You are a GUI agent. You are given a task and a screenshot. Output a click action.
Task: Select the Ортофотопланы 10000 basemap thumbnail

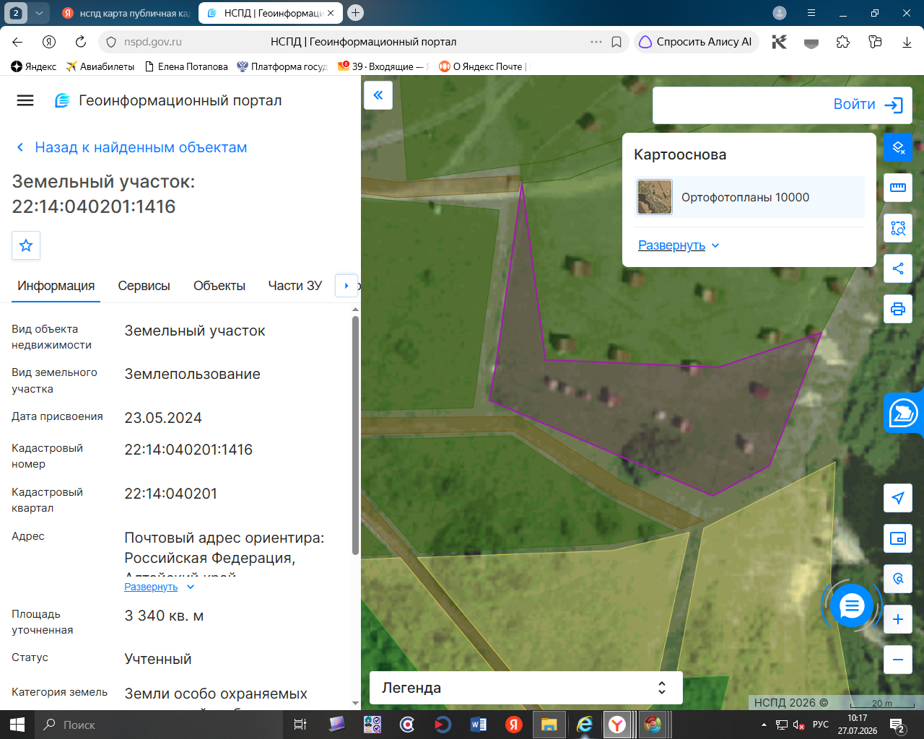click(655, 198)
